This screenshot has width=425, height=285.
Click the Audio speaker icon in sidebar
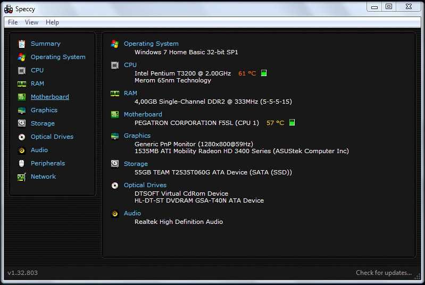(x=22, y=150)
